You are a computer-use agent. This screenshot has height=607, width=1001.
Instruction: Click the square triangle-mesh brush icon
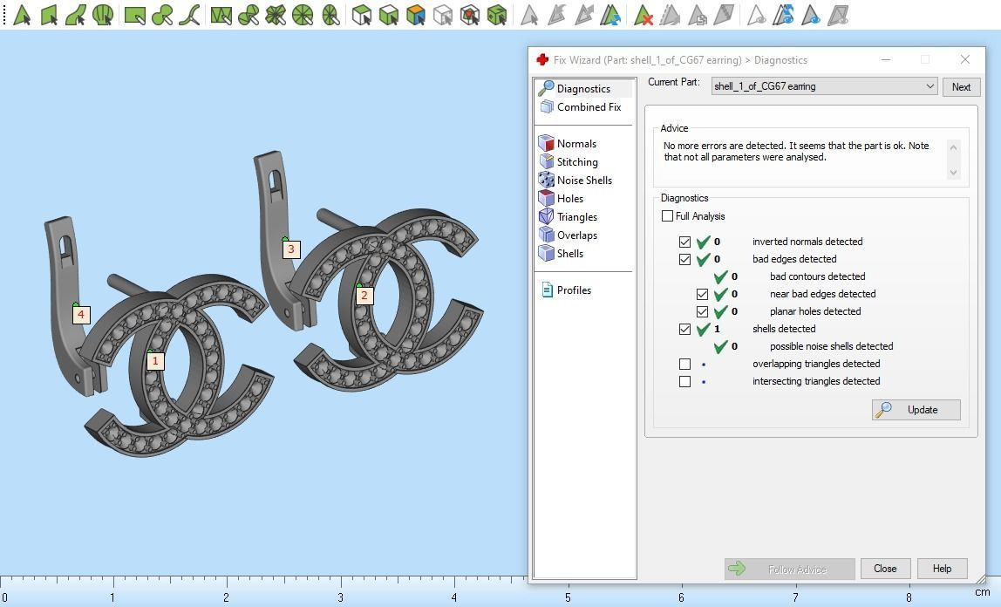coord(221,15)
